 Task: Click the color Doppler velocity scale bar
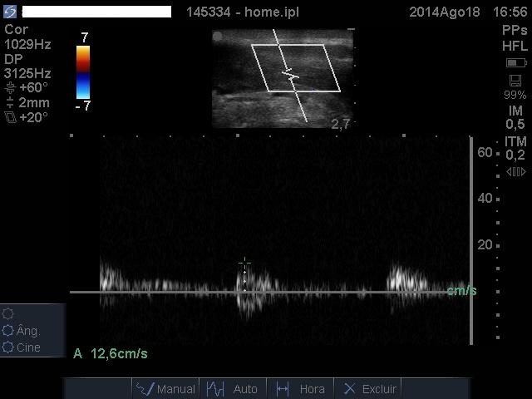(x=83, y=72)
